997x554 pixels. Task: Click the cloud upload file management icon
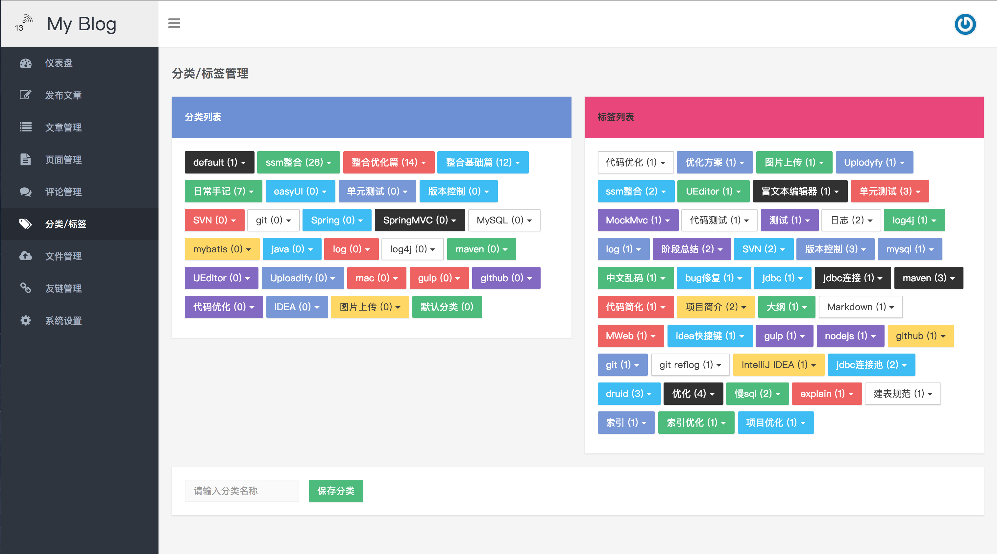[x=26, y=256]
